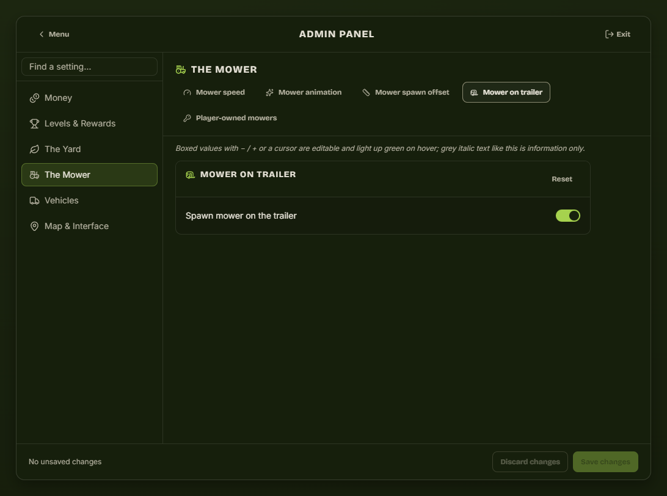
Task: Click the sparkles icon on Mower animation
Action: [x=270, y=93]
